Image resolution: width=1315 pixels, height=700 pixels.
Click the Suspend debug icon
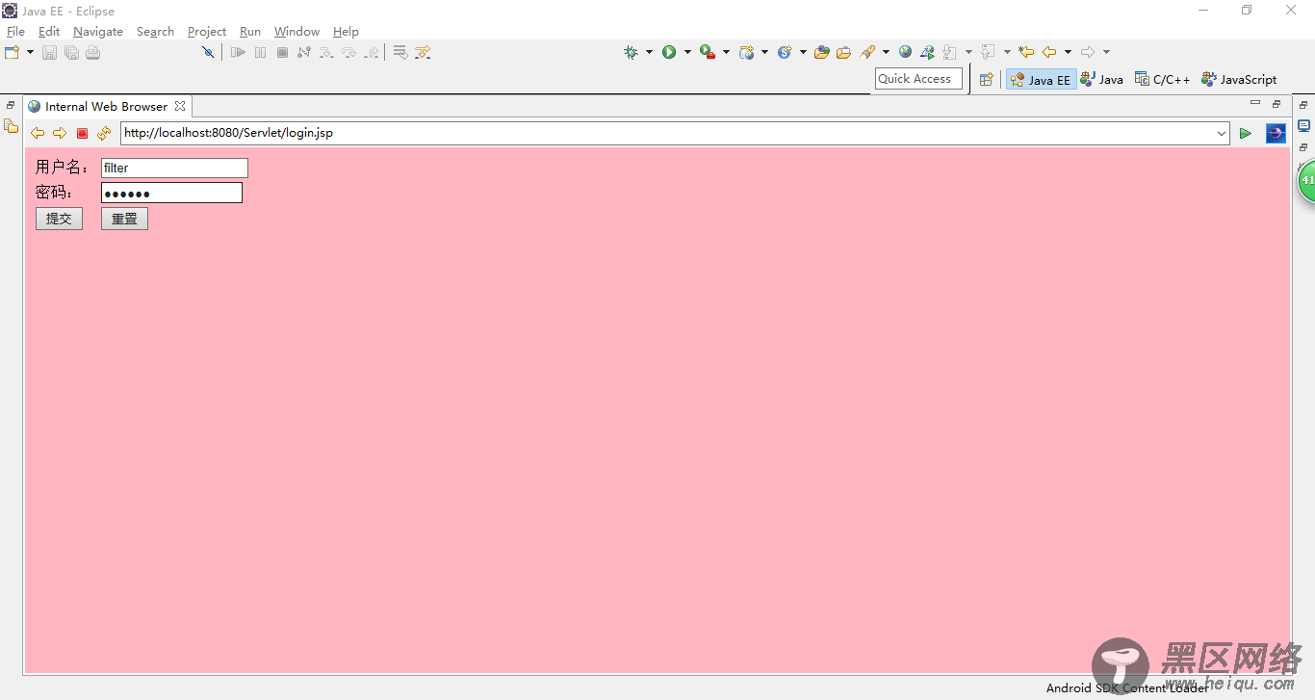point(260,52)
